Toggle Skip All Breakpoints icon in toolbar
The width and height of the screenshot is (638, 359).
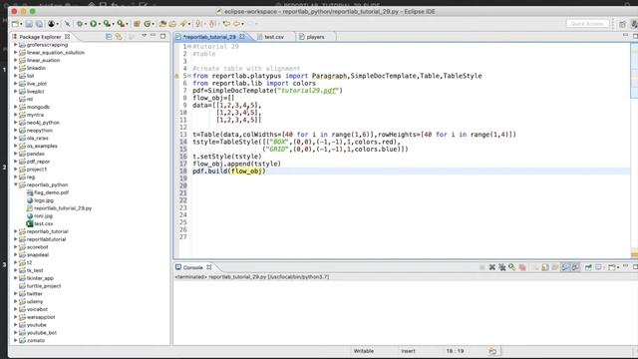point(67,24)
